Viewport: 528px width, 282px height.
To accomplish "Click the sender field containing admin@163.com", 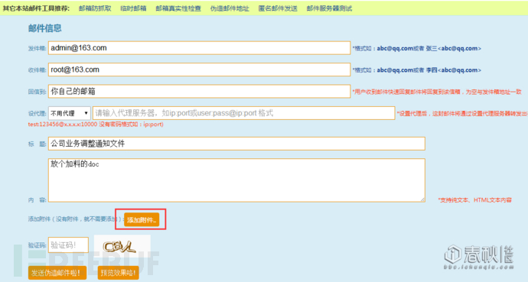I will click(x=200, y=48).
